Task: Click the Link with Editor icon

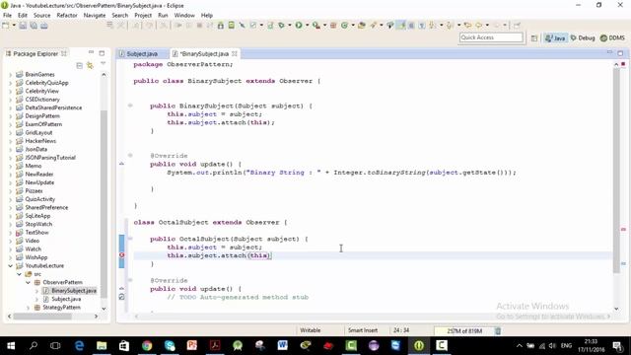Action: click(90, 65)
